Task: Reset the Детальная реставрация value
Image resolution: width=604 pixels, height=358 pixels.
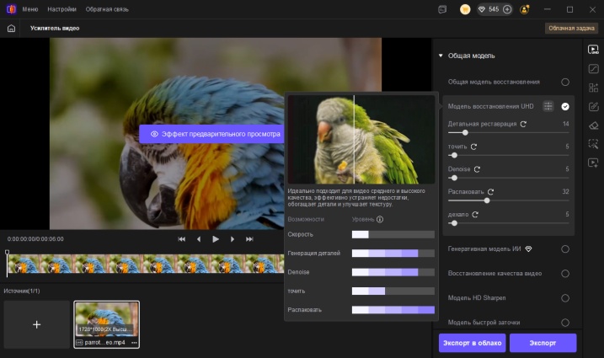Action: (524, 124)
